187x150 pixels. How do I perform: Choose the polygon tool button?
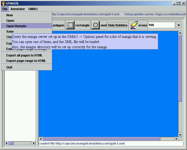[58, 25]
